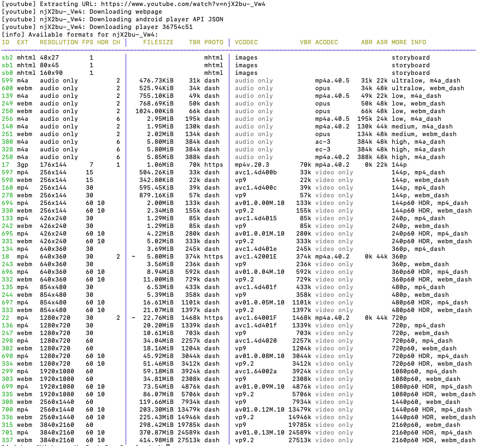Select format ID 337 in the last row
478x446 pixels.
point(7,440)
